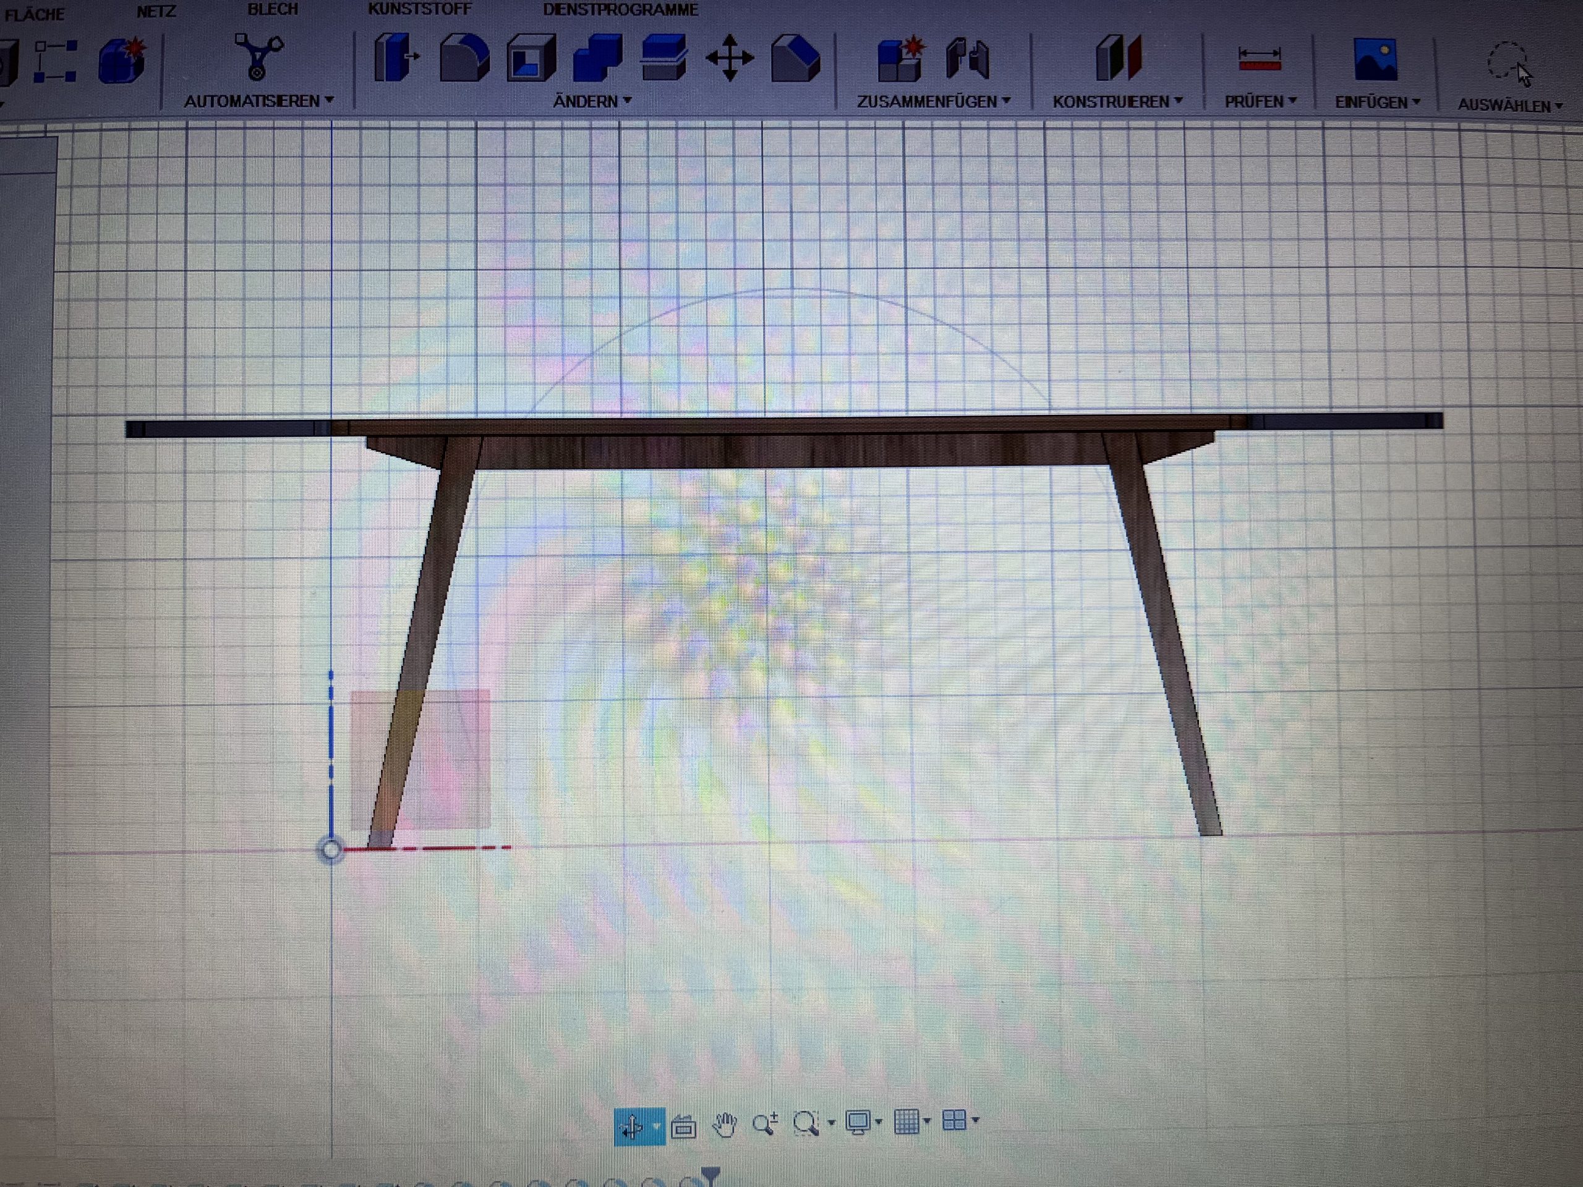Choose the Combine bodies tool

(x=597, y=59)
